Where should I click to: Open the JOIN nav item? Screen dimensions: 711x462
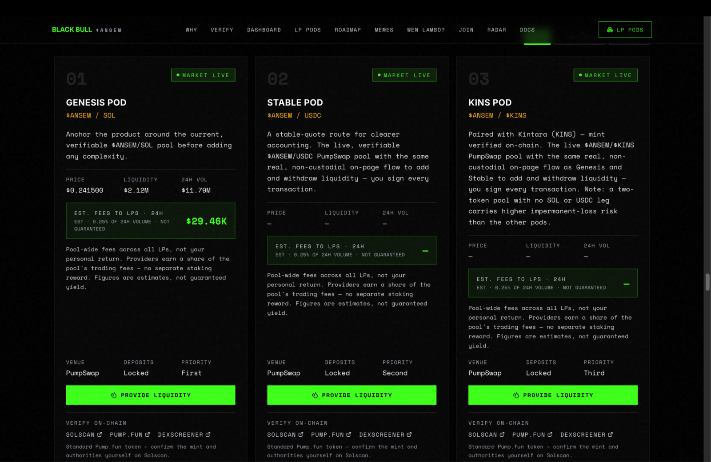466,30
